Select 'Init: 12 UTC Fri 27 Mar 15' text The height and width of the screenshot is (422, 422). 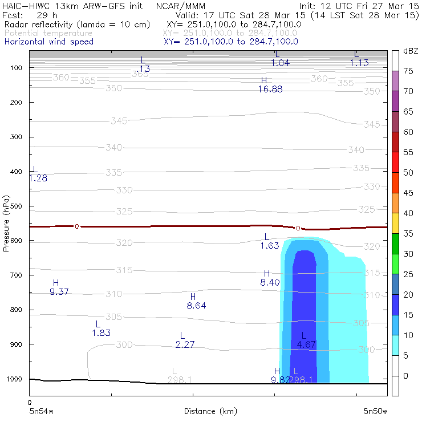[359, 6]
